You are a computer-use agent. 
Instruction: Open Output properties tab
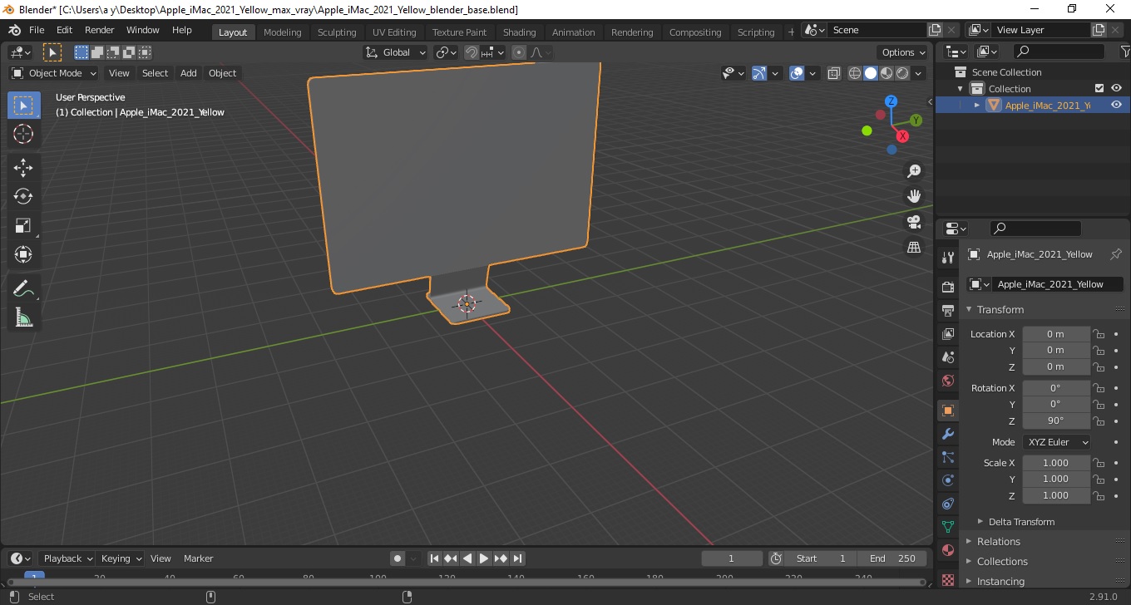pyautogui.click(x=948, y=310)
